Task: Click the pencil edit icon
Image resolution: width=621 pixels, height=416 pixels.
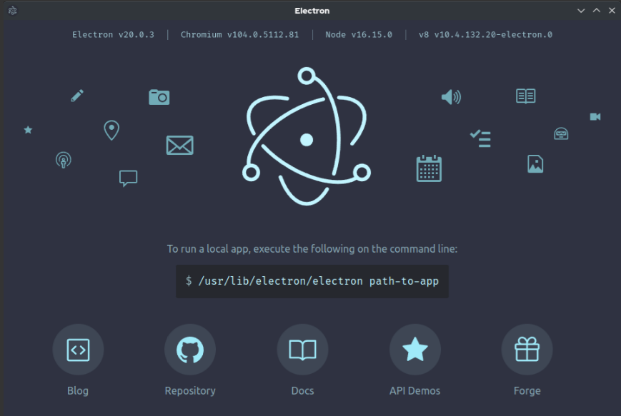Action: [77, 96]
